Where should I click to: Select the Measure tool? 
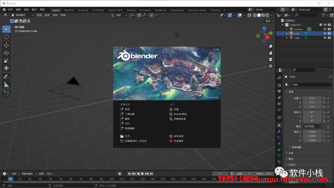point(6,85)
